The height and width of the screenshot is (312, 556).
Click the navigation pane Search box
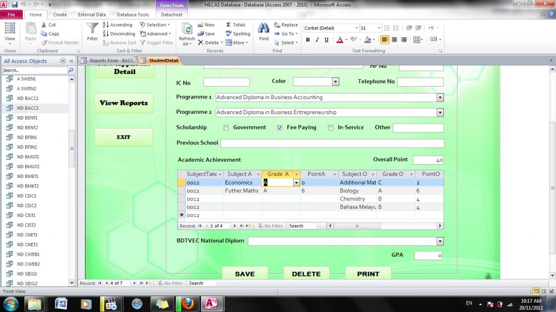(x=35, y=70)
